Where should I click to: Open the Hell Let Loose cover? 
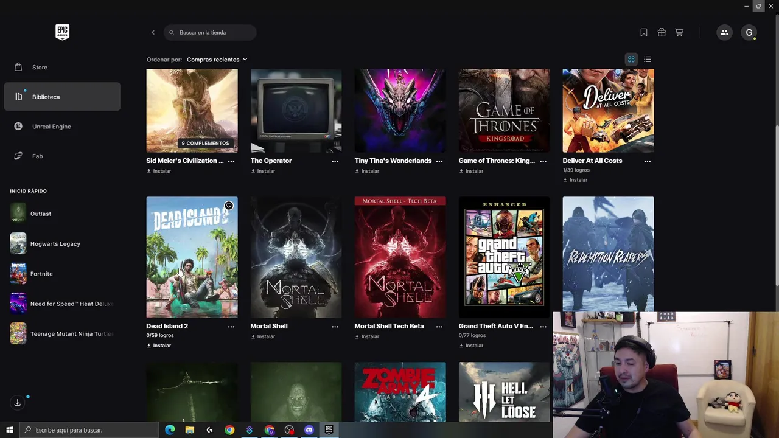(x=504, y=392)
